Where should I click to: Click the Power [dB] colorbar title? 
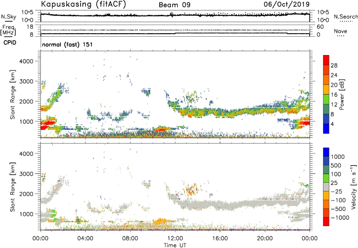click(x=341, y=94)
